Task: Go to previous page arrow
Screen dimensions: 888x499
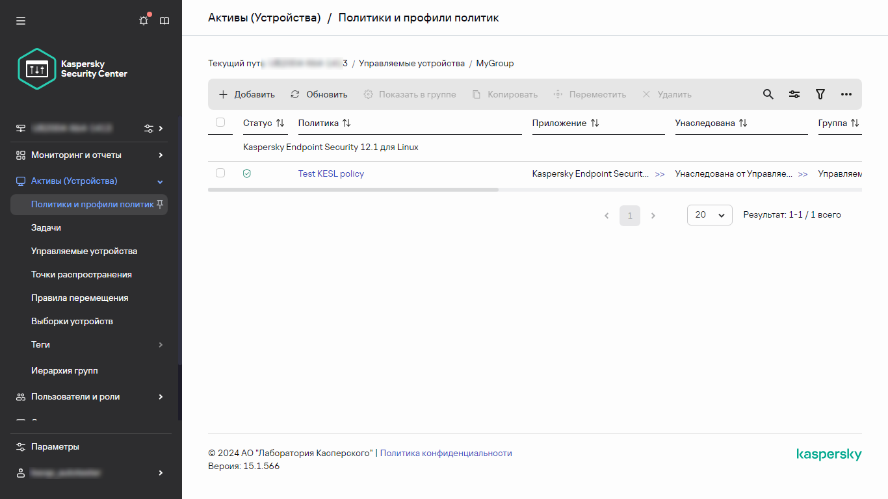Action: point(607,215)
